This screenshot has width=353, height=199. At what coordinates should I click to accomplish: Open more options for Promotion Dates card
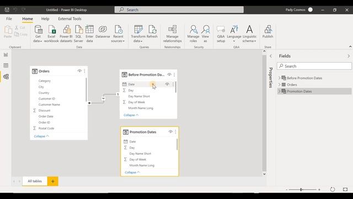(x=175, y=132)
